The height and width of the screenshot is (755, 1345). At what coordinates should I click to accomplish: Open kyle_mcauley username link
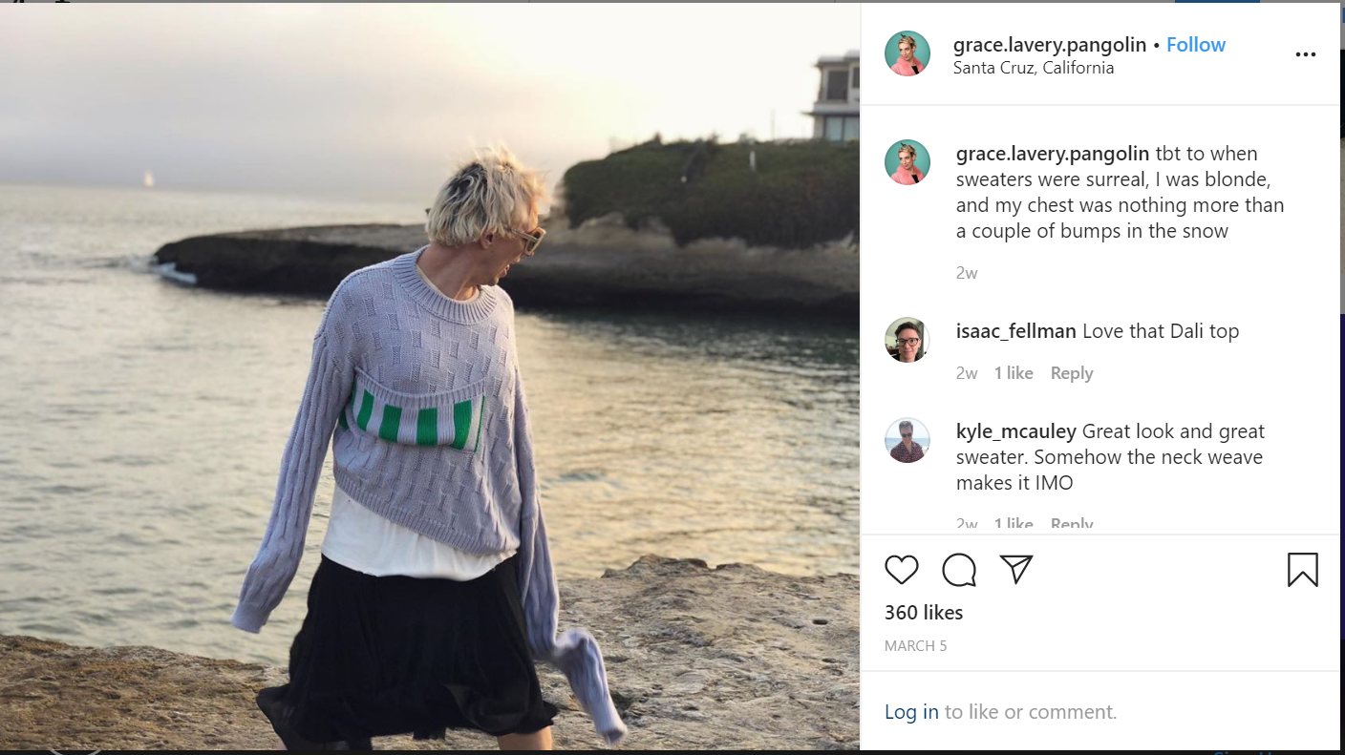tap(1016, 431)
